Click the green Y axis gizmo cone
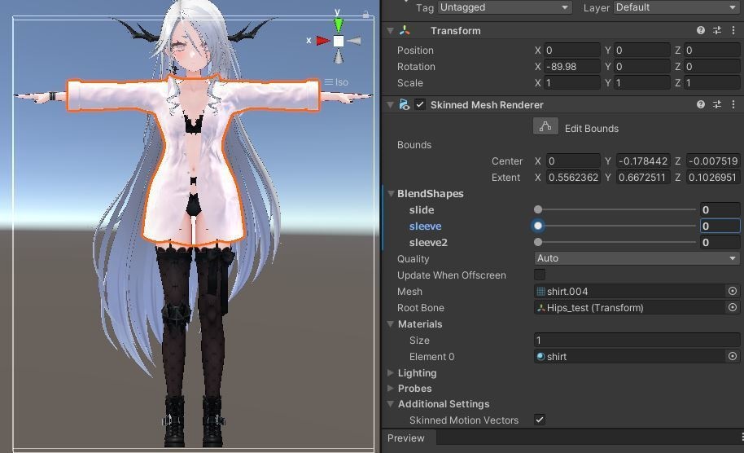This screenshot has width=744, height=453. [x=339, y=24]
